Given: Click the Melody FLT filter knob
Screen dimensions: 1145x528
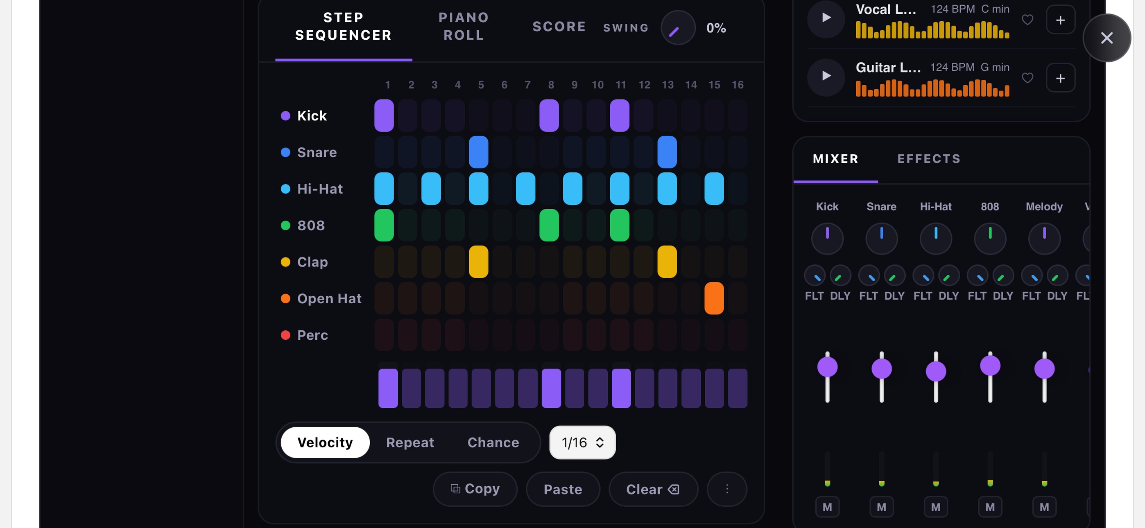Looking at the screenshot, I should click(x=1032, y=275).
